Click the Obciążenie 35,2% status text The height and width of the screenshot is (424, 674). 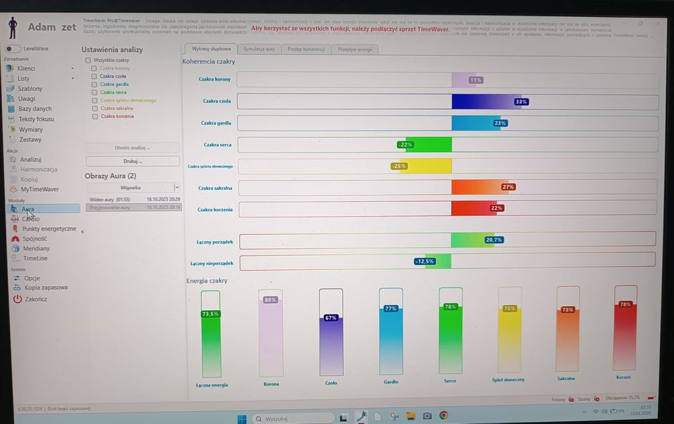(622, 398)
